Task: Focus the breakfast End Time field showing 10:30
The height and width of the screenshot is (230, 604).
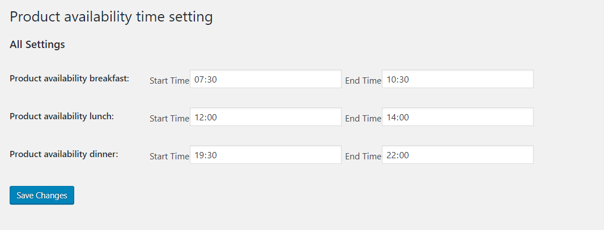Action: pos(458,79)
